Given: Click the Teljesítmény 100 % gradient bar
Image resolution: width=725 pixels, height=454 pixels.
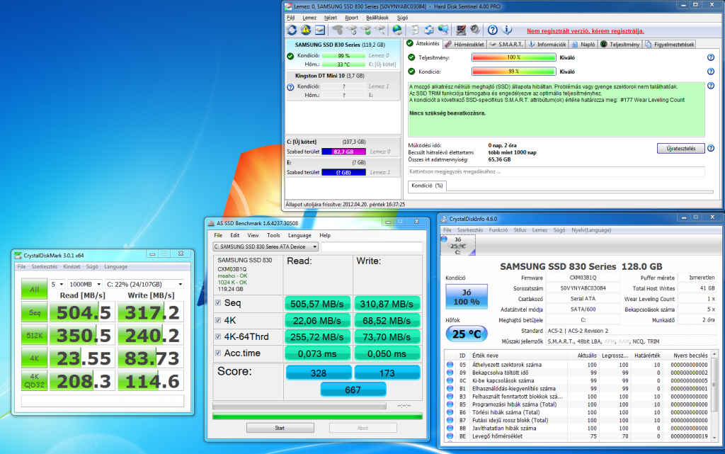Looking at the screenshot, I should click(x=514, y=57).
